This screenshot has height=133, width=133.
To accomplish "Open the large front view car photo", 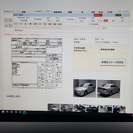I will tap(84, 88).
